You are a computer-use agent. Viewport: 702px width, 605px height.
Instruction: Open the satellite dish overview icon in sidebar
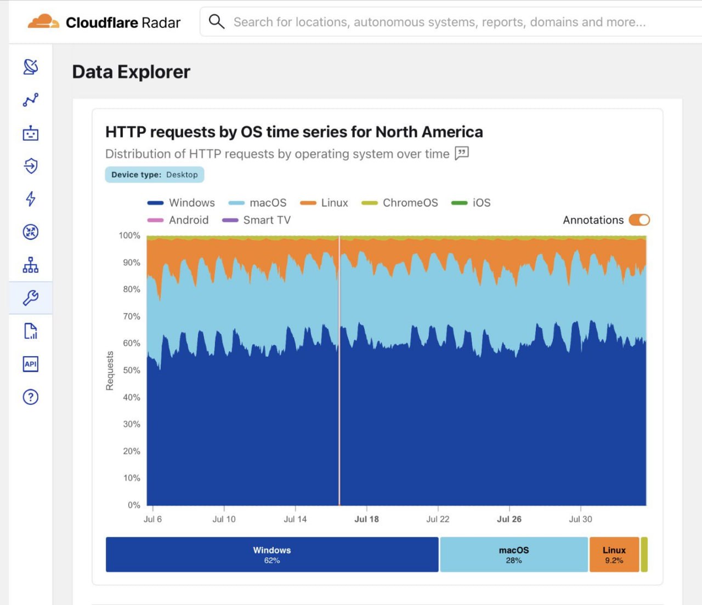[x=31, y=67]
